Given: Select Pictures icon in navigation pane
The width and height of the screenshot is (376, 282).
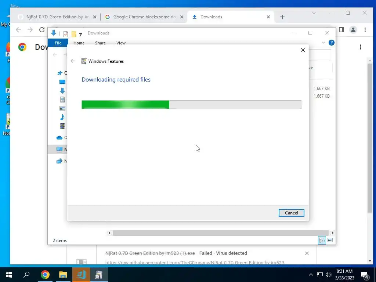Looking at the screenshot, I should (x=62, y=108).
